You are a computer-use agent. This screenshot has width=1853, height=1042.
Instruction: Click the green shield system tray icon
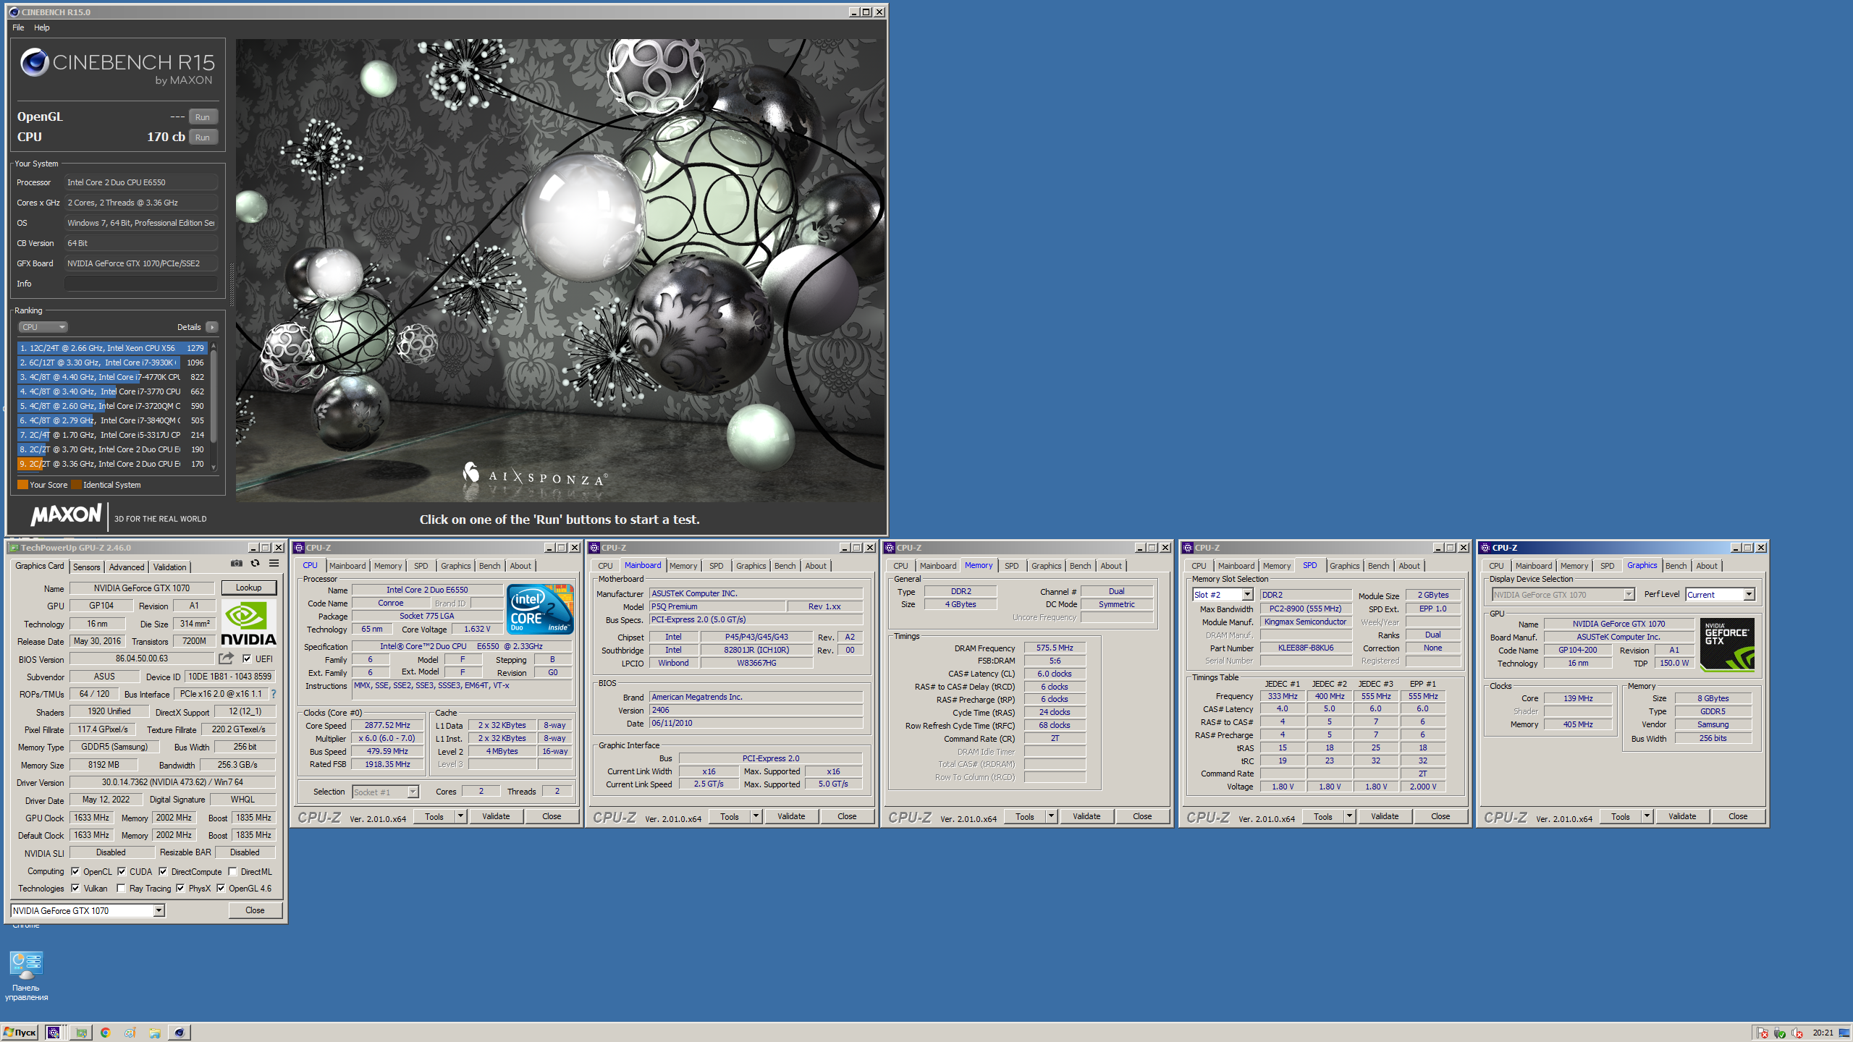1780,1033
